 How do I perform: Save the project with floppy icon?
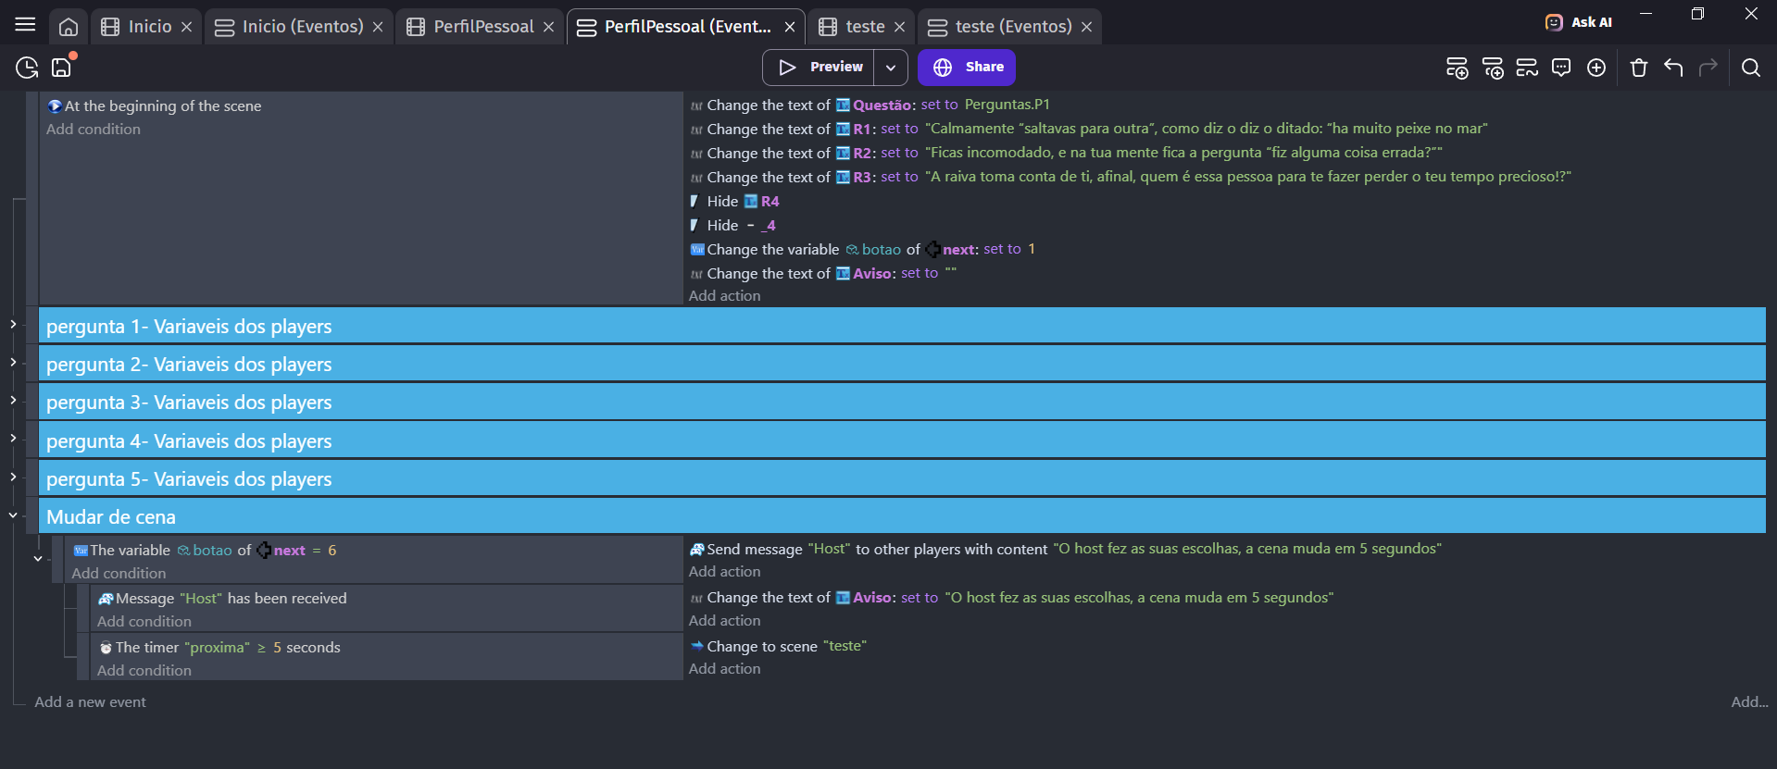point(62,68)
